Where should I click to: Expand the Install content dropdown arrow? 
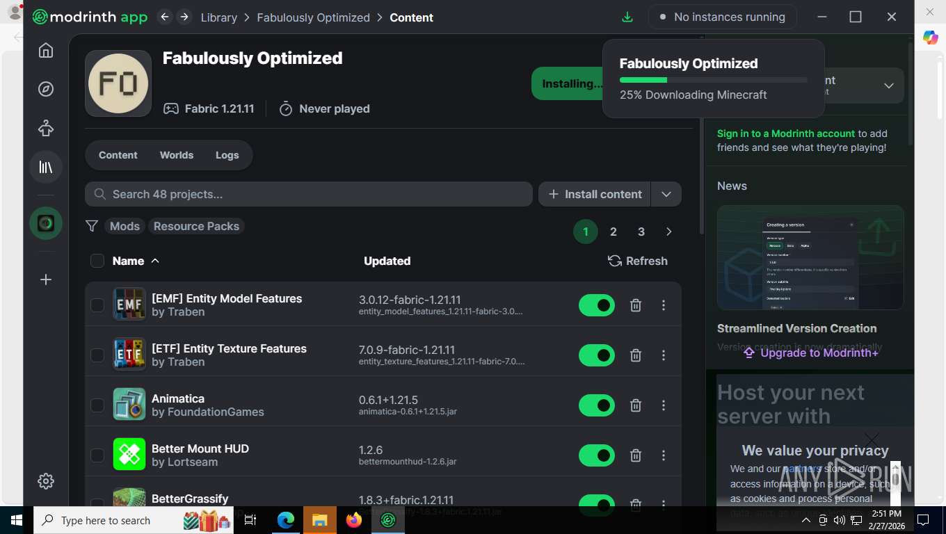(666, 194)
